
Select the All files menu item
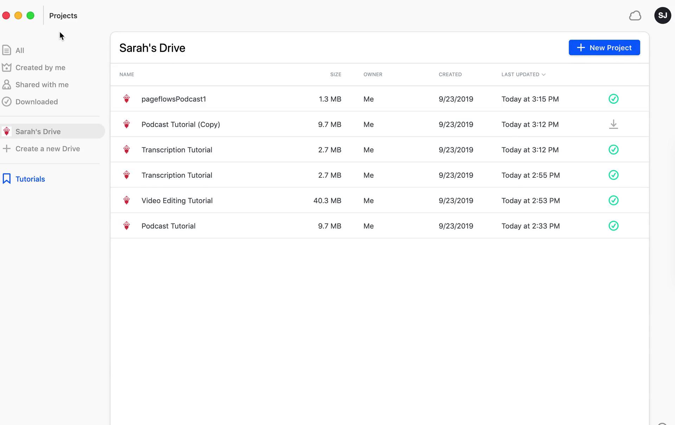pos(20,50)
